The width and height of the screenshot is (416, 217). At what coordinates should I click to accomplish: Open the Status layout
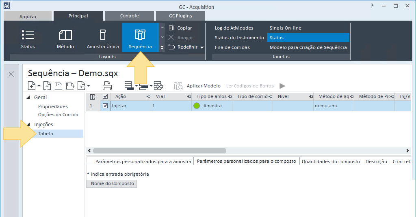28,39
